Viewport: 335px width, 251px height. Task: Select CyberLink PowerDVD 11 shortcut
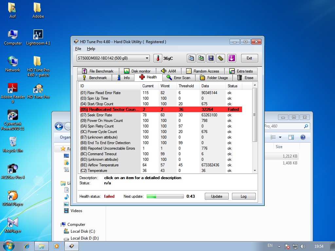click(13, 120)
